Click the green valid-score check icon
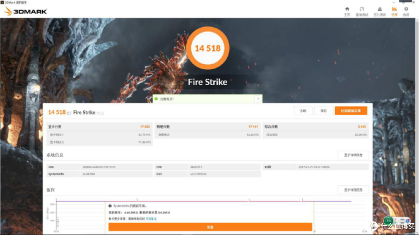419x235 pixels. tap(156, 99)
